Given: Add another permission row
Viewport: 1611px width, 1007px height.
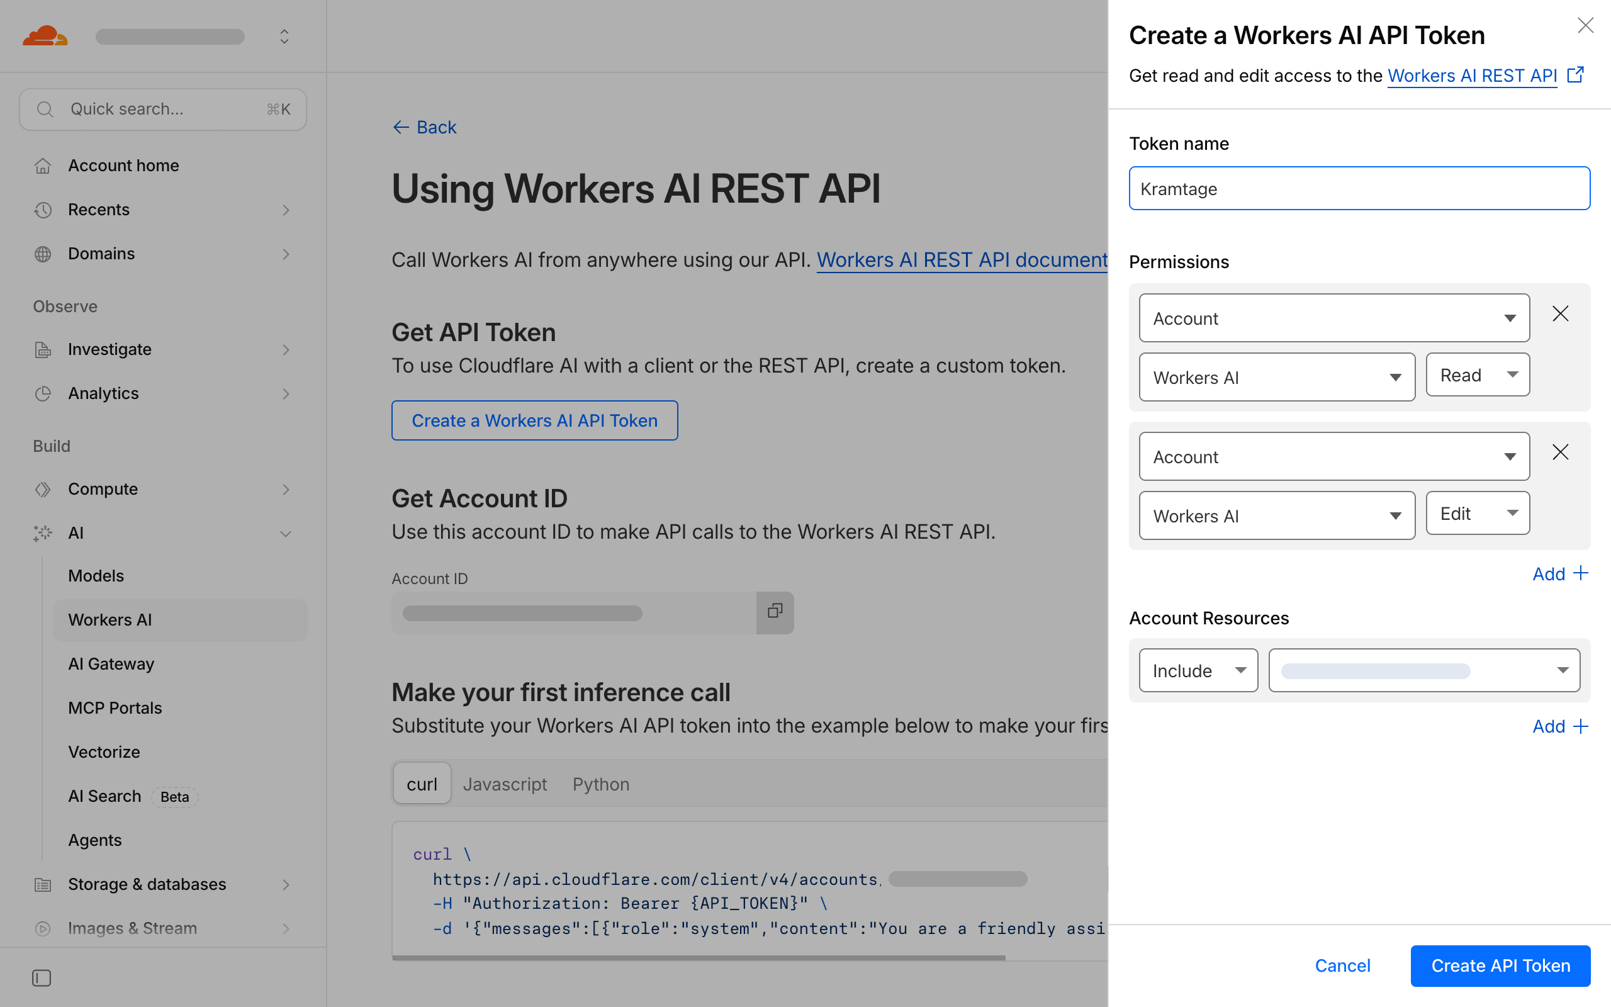Looking at the screenshot, I should click(x=1560, y=573).
